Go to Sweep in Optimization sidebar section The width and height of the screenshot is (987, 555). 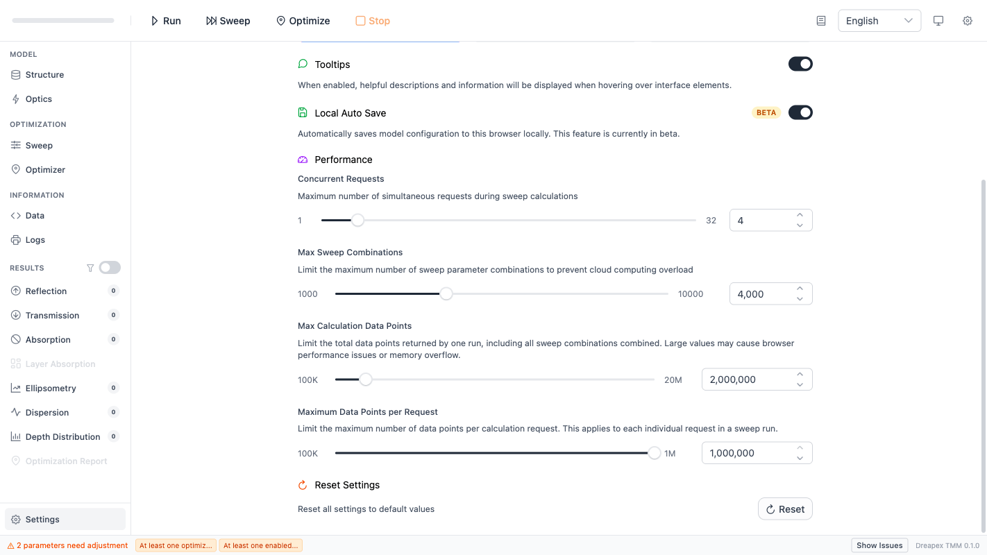(39, 146)
